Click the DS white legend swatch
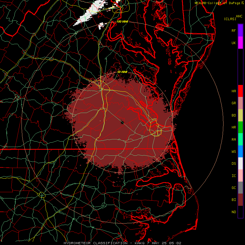 pyautogui.click(x=240, y=163)
